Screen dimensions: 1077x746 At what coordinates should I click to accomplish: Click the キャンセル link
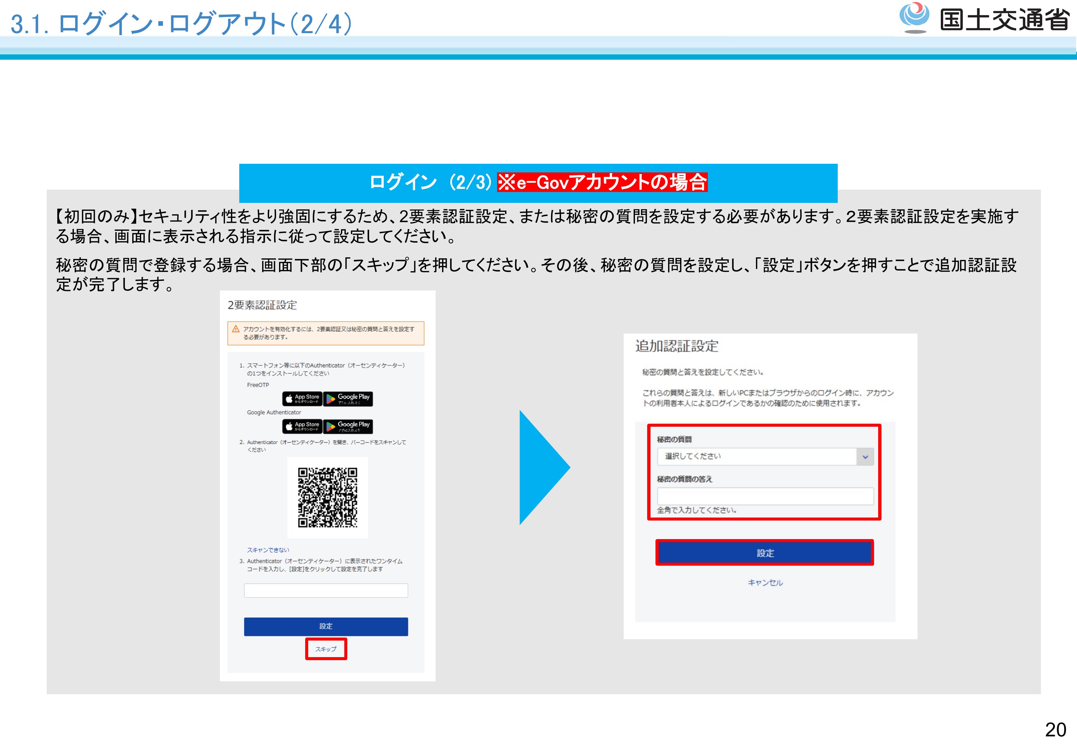click(x=765, y=583)
